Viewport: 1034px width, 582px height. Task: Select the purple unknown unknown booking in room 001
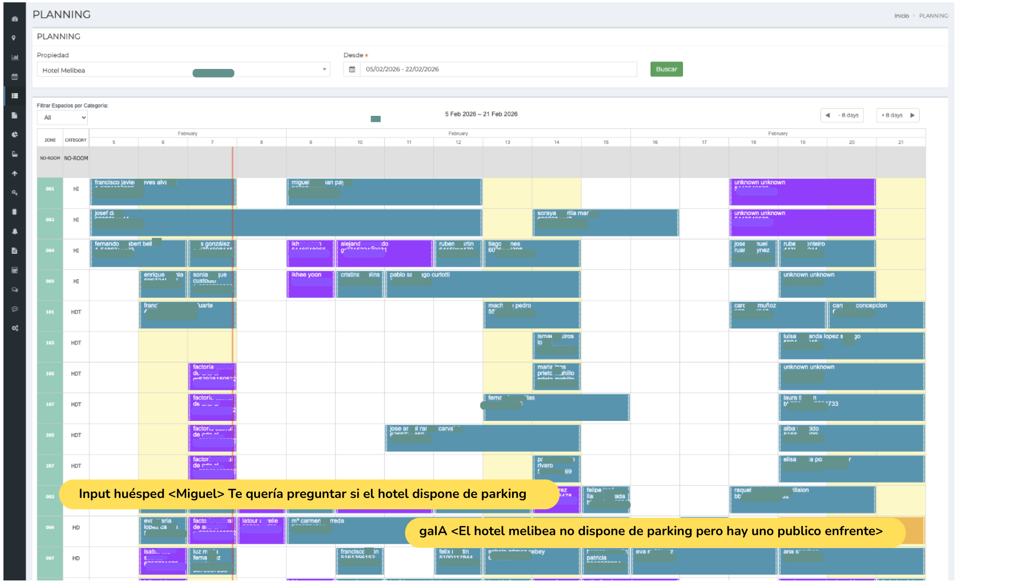pyautogui.click(x=802, y=193)
